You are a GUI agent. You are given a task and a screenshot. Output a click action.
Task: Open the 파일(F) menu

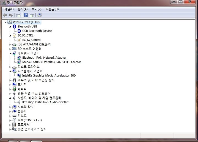coord(9,9)
